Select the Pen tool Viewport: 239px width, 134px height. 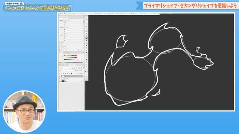pos(86,55)
